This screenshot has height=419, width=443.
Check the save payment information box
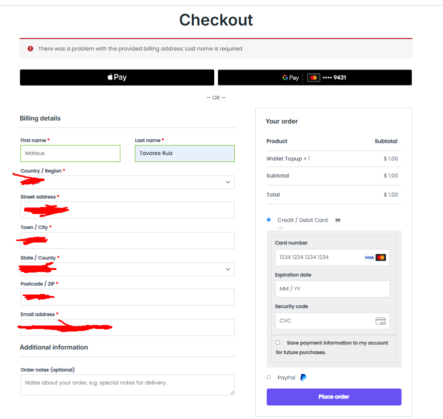(278, 342)
